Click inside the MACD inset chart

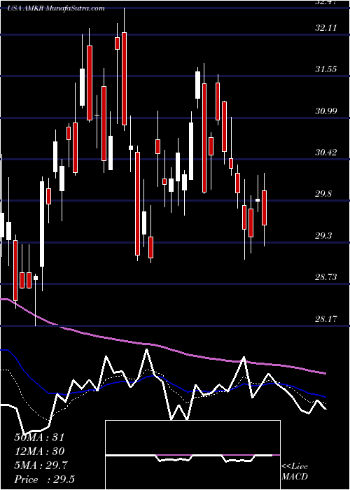[192, 455]
